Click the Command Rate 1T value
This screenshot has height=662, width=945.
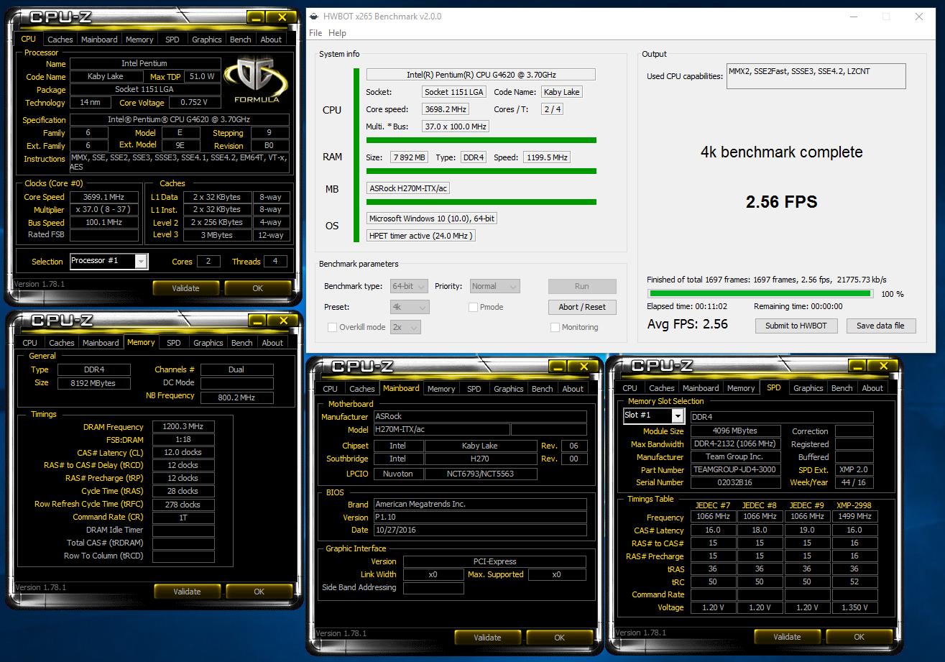click(x=183, y=518)
